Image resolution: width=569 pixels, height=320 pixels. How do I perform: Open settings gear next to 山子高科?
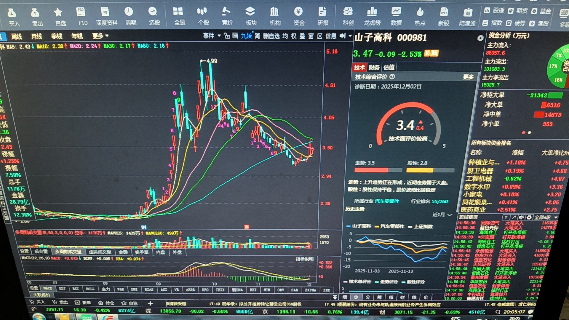pyautogui.click(x=480, y=38)
